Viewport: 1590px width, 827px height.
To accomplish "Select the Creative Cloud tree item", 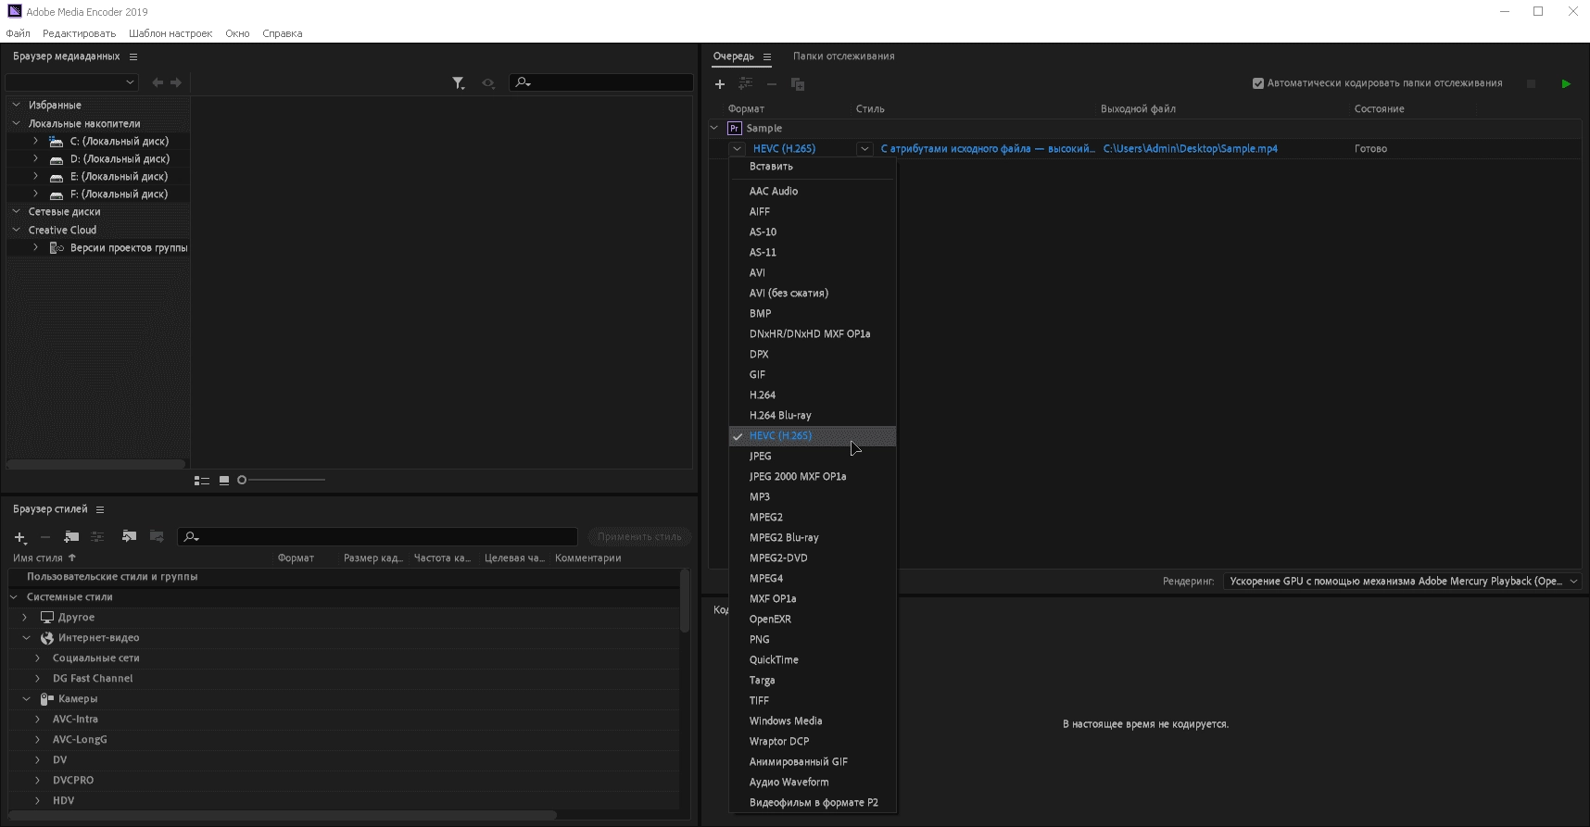I will pos(62,230).
